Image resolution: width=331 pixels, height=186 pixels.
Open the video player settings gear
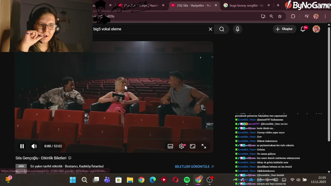coord(182,146)
